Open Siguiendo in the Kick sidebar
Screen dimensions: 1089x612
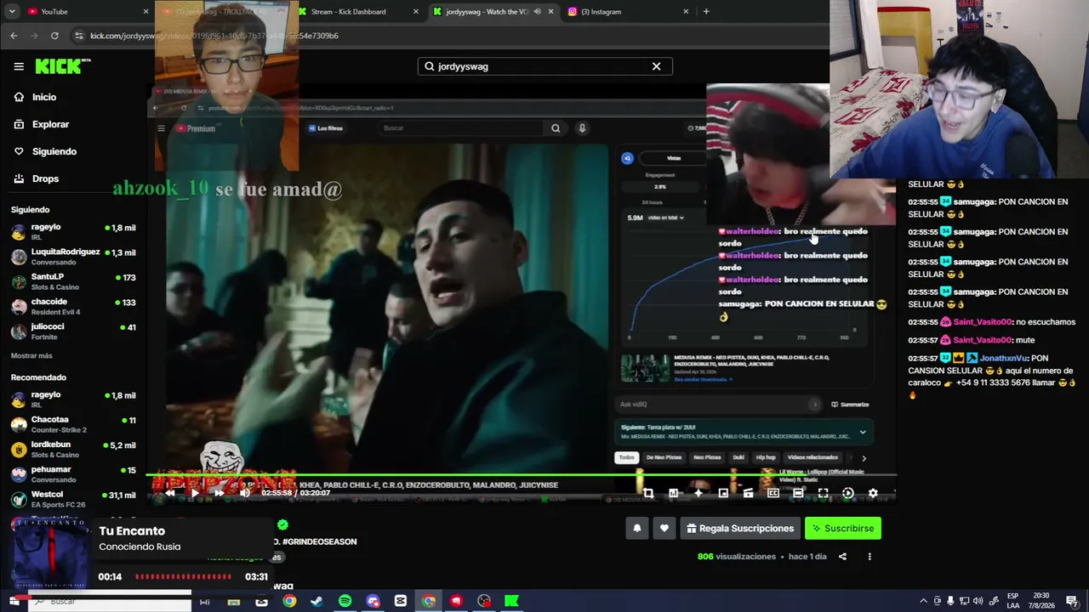(54, 151)
